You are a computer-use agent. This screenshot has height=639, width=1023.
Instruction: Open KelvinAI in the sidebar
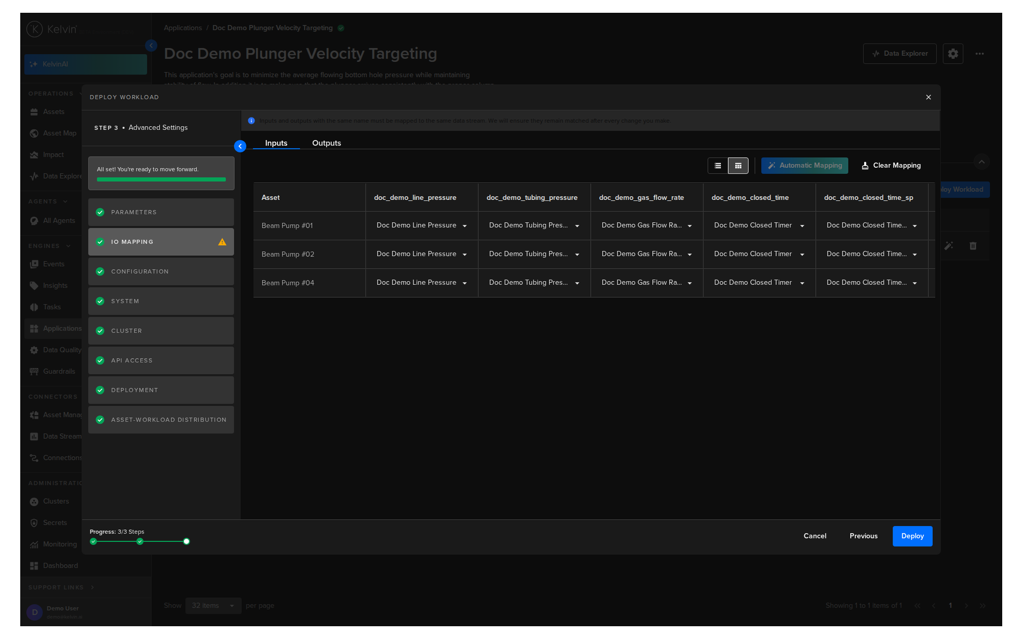[x=85, y=64]
